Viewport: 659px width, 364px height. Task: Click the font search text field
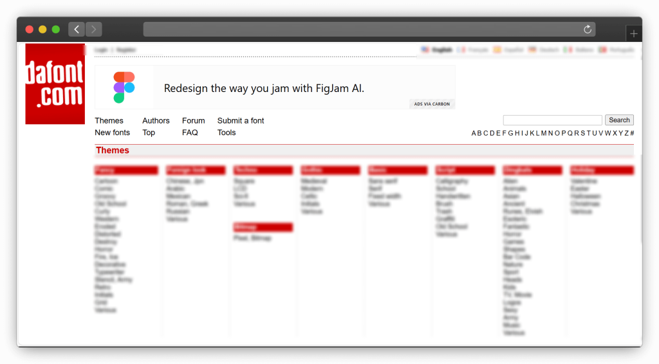[x=552, y=120]
